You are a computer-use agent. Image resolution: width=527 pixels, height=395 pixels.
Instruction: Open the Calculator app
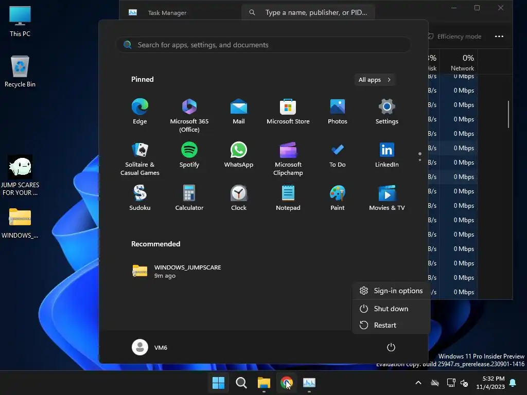click(189, 198)
